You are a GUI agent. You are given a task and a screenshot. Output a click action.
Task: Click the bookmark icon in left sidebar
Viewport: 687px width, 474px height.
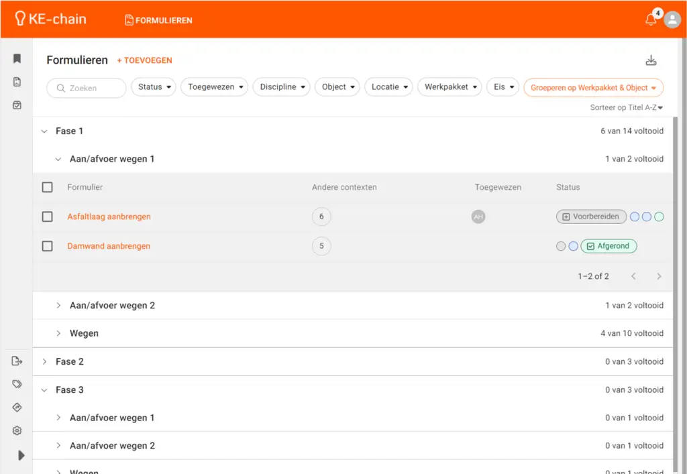click(17, 59)
